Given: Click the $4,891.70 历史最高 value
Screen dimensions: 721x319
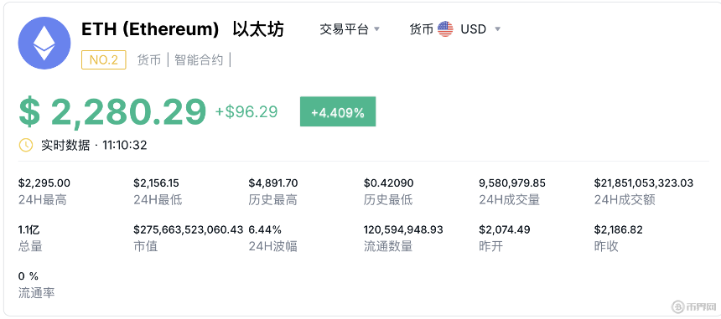Looking at the screenshot, I should point(273,183).
